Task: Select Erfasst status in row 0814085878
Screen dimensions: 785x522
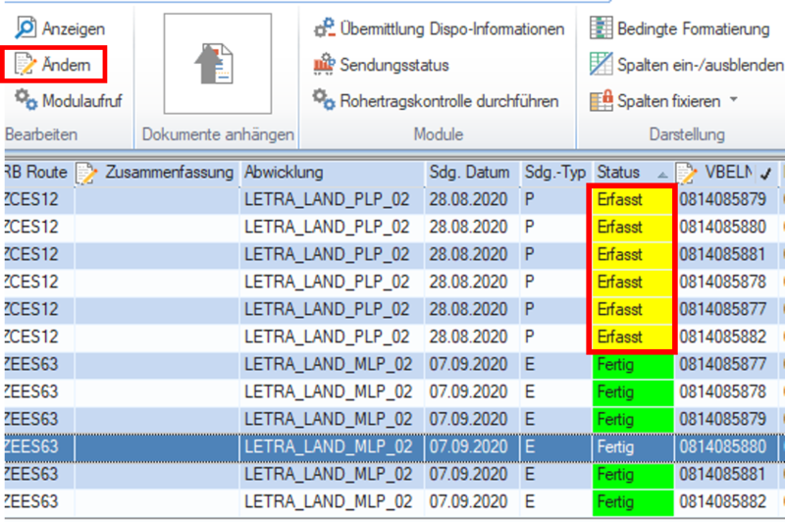Action: (632, 283)
